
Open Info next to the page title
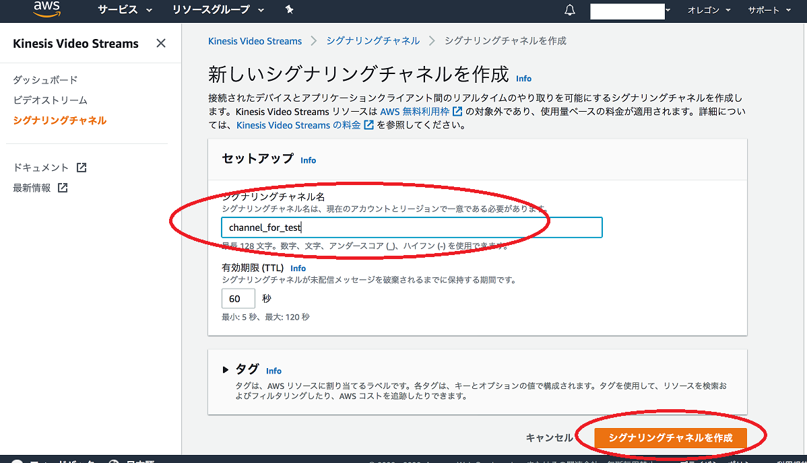coord(523,78)
